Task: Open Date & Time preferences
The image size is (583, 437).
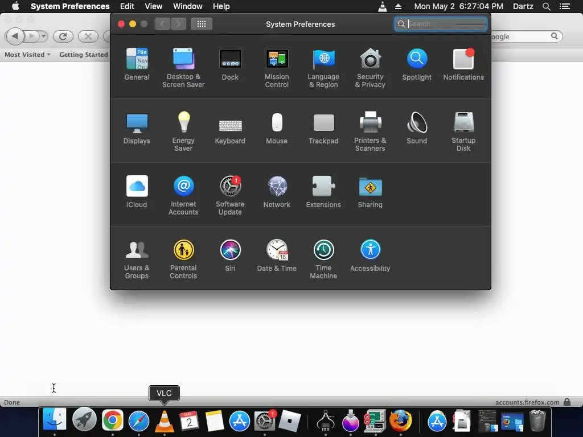Action: (277, 255)
